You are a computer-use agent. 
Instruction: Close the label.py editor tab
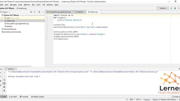click(x=85, y=12)
